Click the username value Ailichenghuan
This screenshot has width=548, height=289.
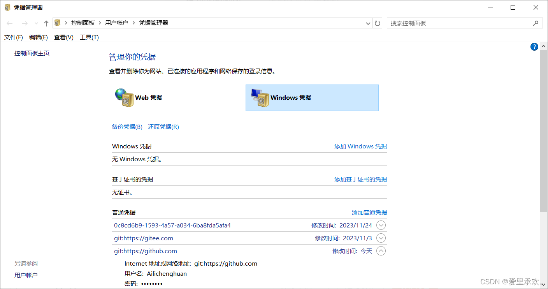tap(167, 274)
